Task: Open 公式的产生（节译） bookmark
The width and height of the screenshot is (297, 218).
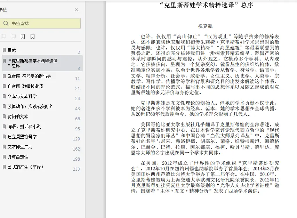Action: click(26, 167)
